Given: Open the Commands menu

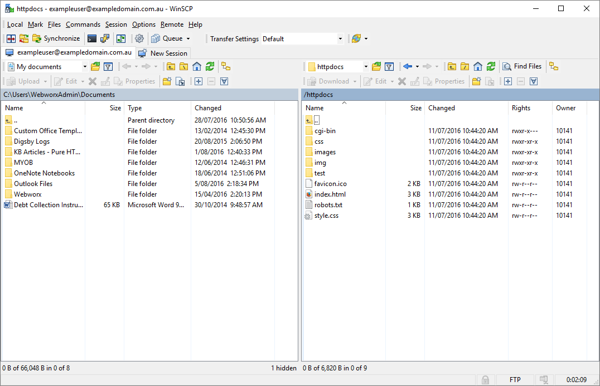Looking at the screenshot, I should pyautogui.click(x=83, y=25).
